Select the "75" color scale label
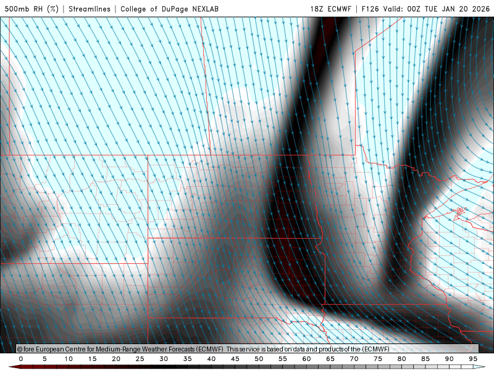 (378, 359)
